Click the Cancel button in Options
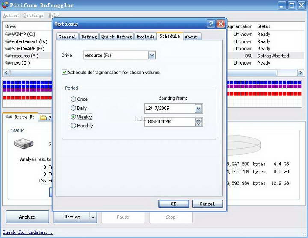The image size is (308, 238). [207, 204]
